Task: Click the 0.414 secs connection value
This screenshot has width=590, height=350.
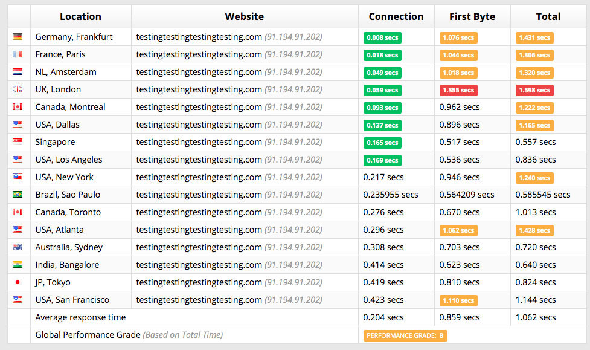Action: [x=383, y=265]
